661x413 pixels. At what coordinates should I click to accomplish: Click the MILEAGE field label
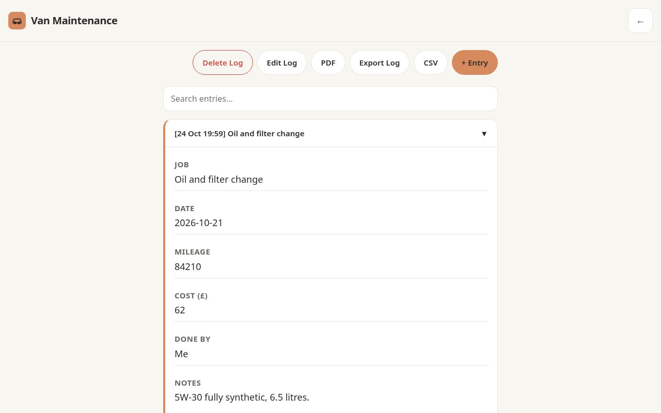(x=192, y=252)
